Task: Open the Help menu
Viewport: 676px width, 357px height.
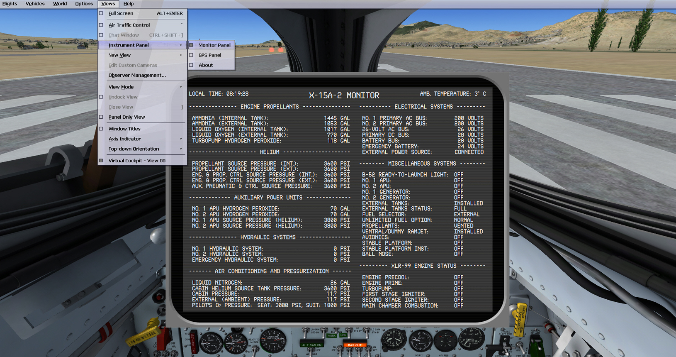Action: tap(129, 4)
